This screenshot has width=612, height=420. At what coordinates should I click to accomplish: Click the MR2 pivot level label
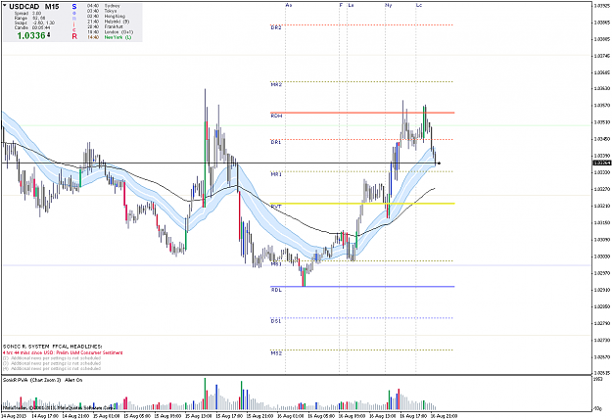(276, 84)
